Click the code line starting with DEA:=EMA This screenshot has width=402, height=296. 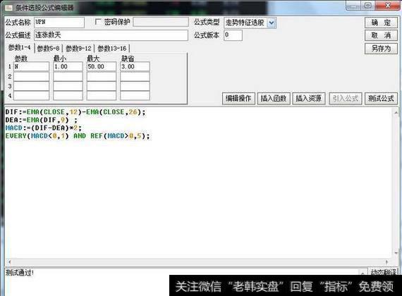[42, 120]
